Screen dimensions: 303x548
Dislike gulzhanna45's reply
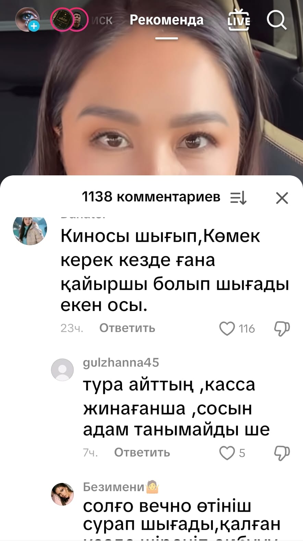click(x=282, y=453)
